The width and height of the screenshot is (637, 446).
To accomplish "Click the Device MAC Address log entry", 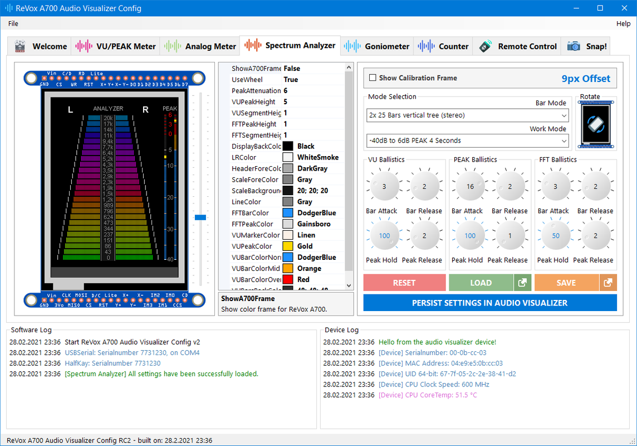I will click(x=441, y=363).
